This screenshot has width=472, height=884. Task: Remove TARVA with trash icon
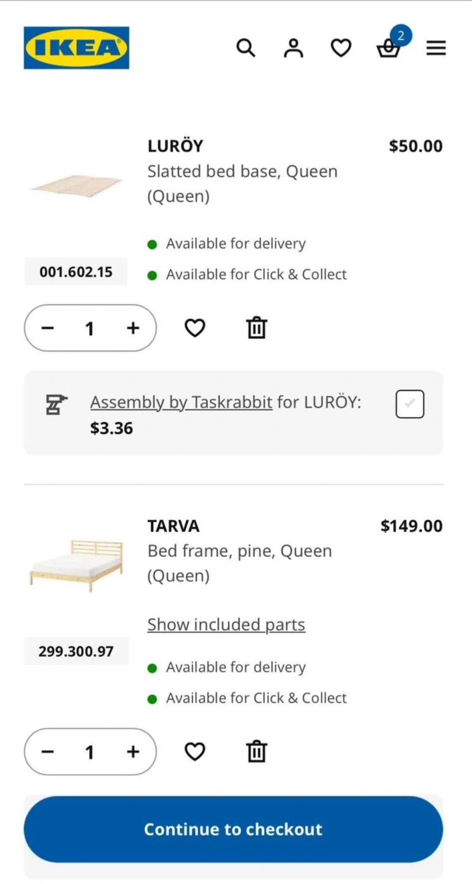coord(256,751)
